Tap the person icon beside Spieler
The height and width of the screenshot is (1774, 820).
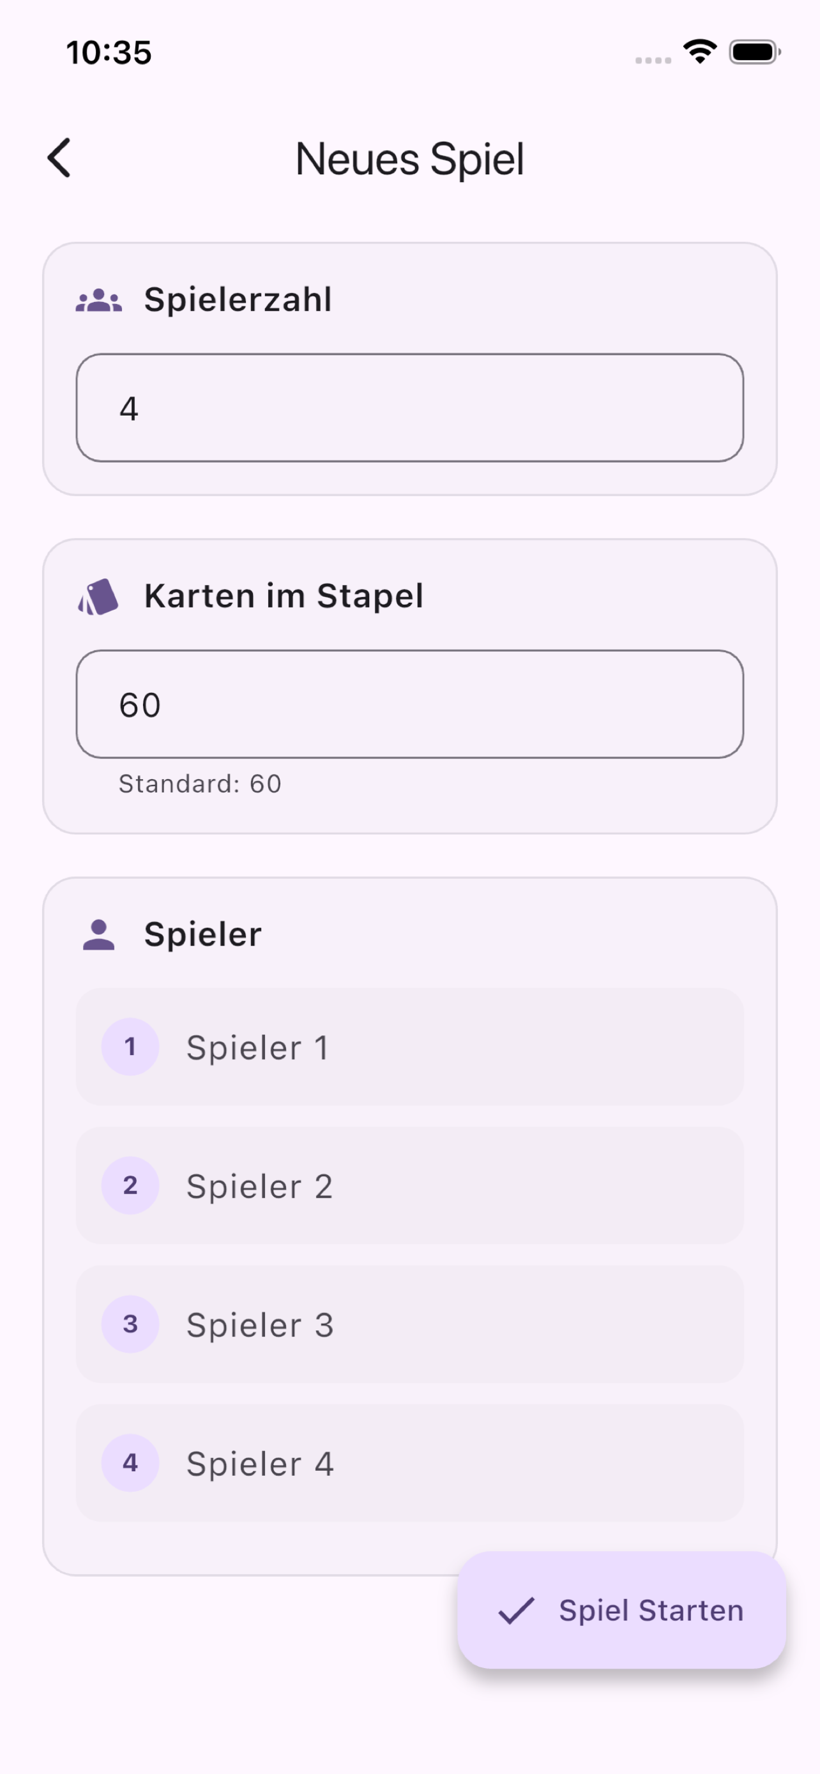coord(98,934)
